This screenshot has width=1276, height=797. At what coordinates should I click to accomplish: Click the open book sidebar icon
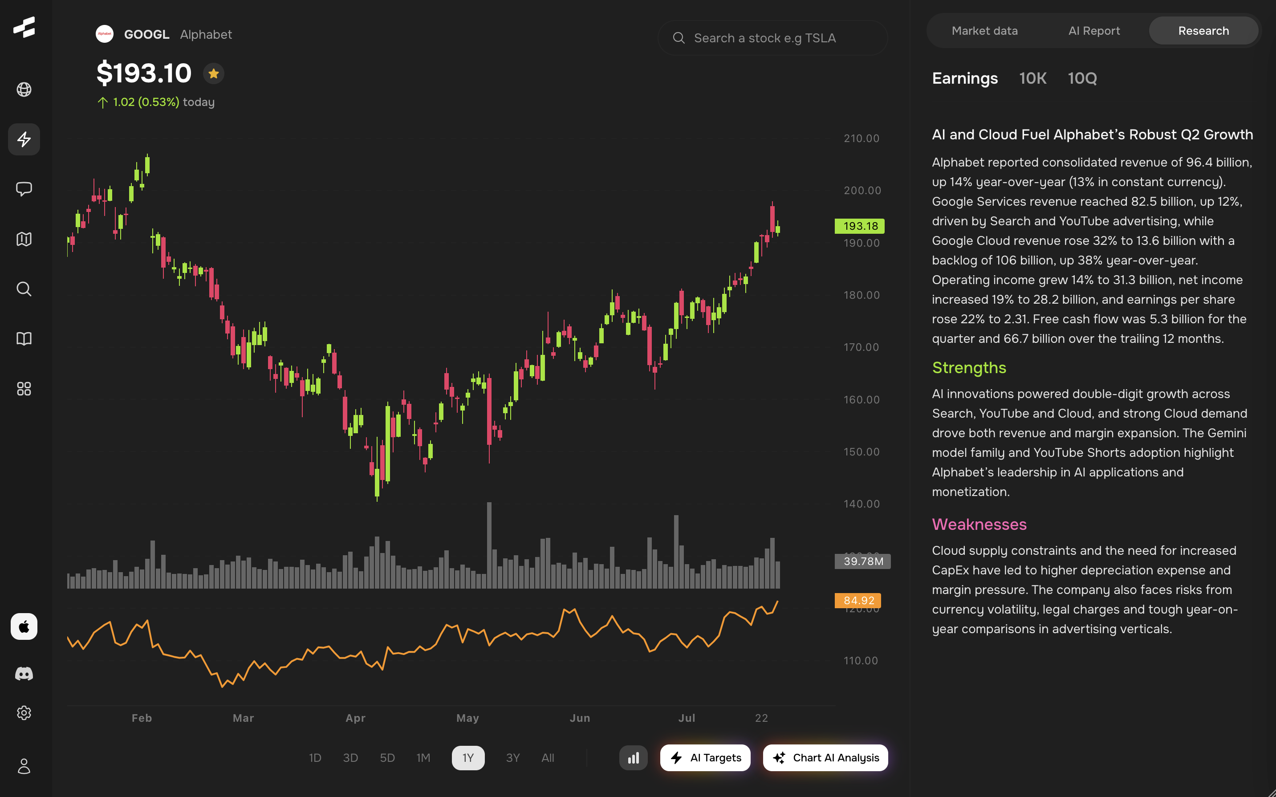click(x=24, y=338)
